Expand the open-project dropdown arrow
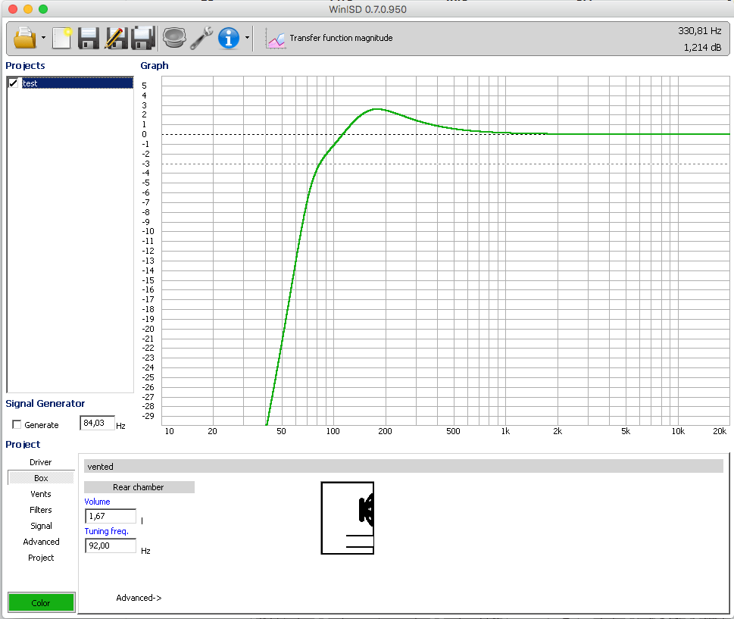 click(43, 38)
